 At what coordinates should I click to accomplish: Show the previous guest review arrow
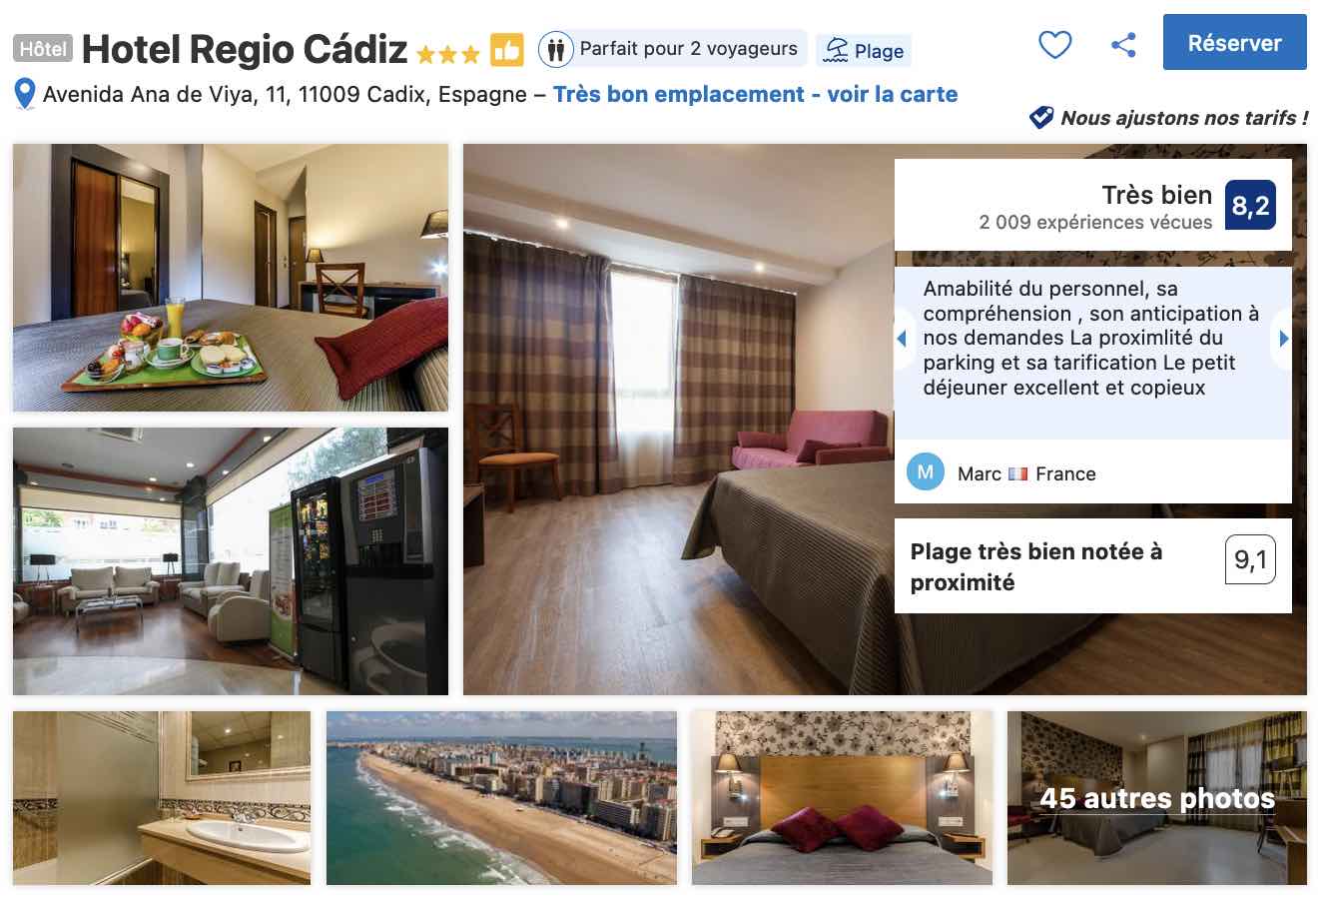[x=902, y=339]
